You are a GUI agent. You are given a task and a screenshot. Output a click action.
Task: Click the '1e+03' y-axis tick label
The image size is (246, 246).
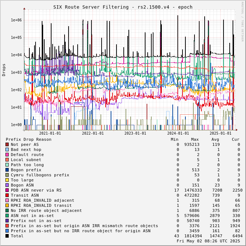(x=16, y=72)
